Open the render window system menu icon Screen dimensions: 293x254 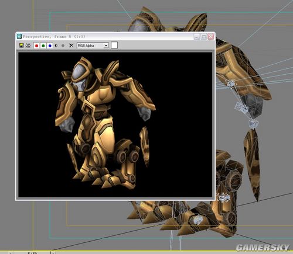click(19, 36)
